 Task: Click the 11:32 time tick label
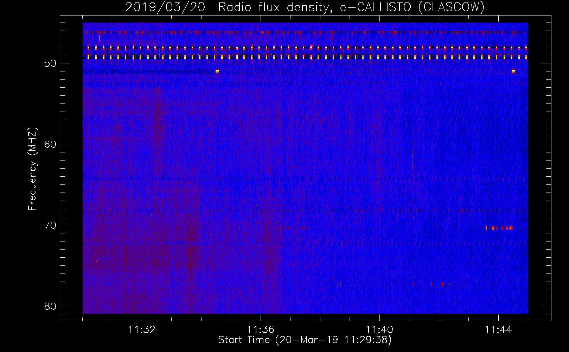pyautogui.click(x=142, y=329)
